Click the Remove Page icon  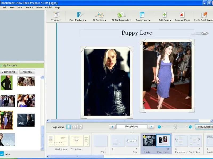[182, 16]
